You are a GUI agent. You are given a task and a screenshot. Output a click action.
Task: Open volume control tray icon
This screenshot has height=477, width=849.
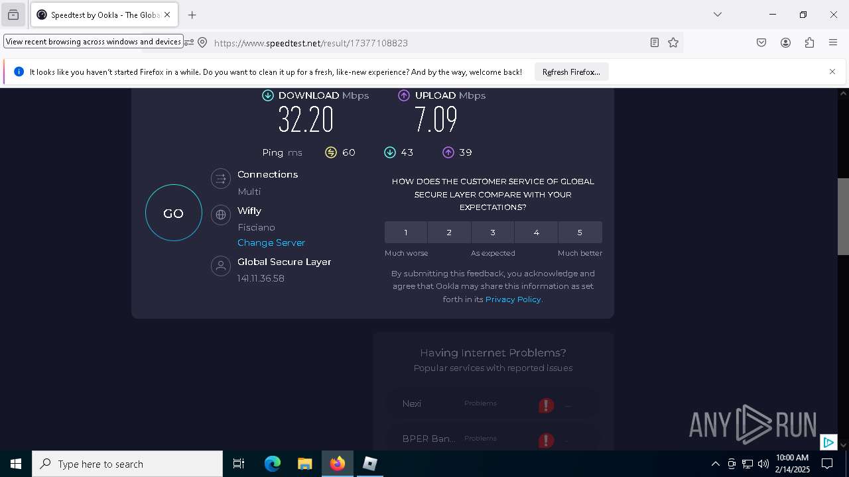click(x=763, y=464)
